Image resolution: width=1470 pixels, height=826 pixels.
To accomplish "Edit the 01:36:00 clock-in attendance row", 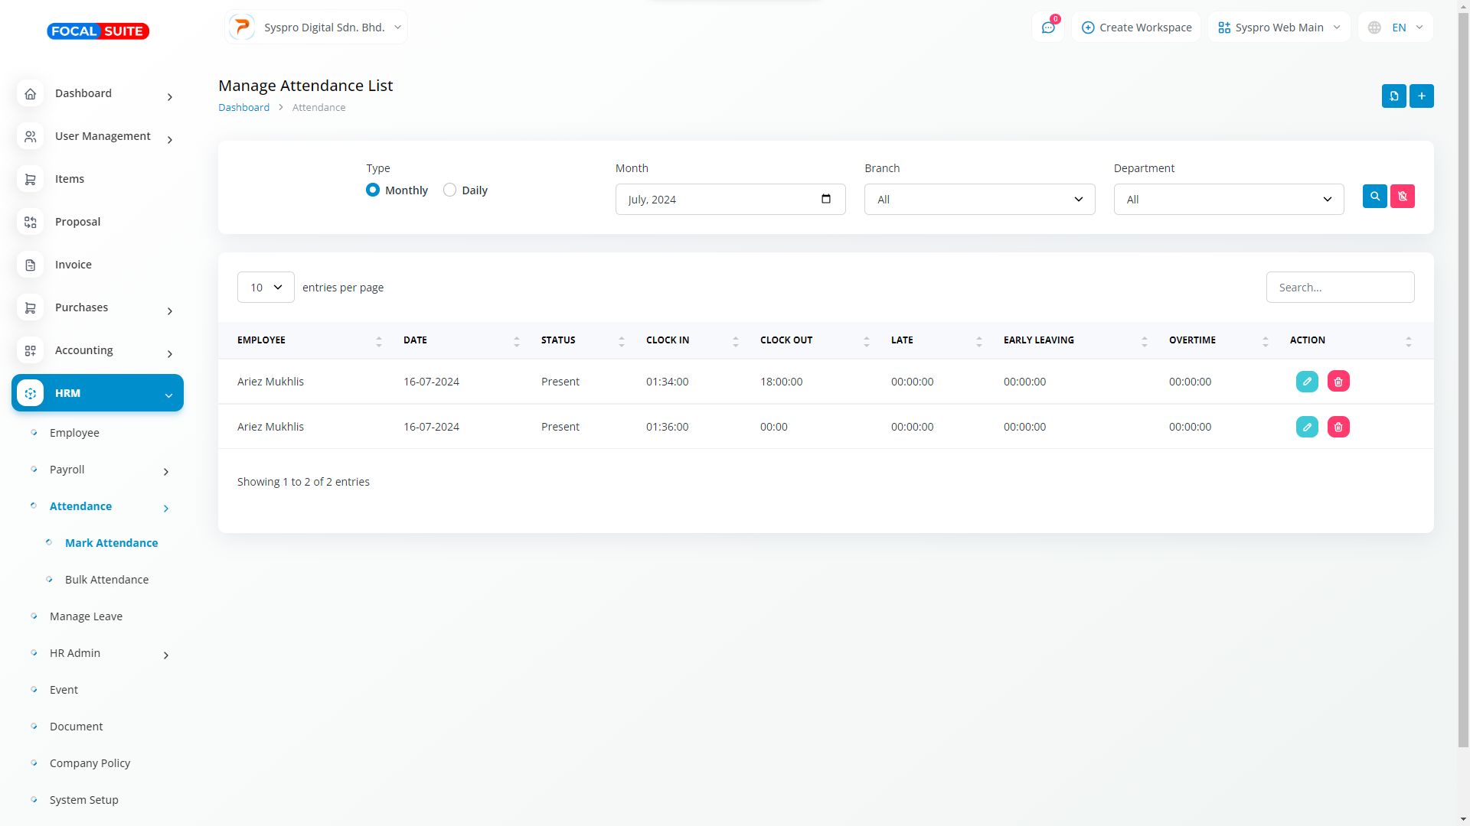I will [1307, 427].
